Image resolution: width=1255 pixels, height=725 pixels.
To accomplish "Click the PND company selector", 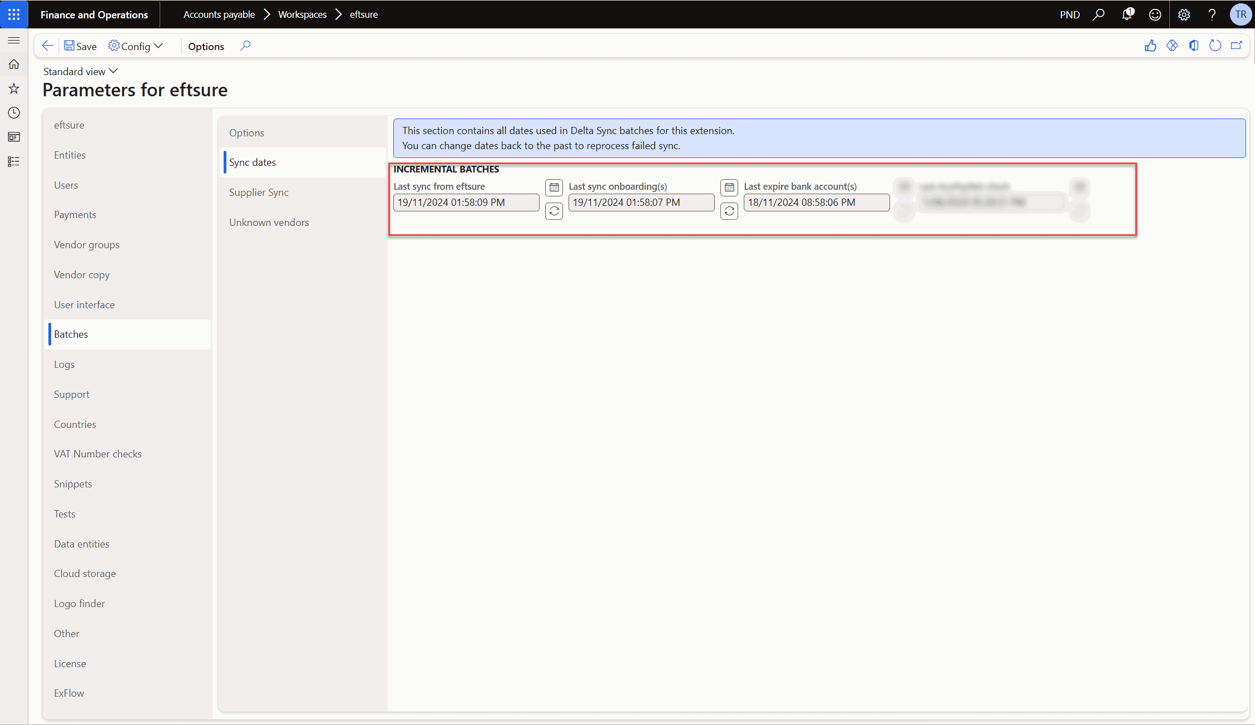I will 1070,14.
